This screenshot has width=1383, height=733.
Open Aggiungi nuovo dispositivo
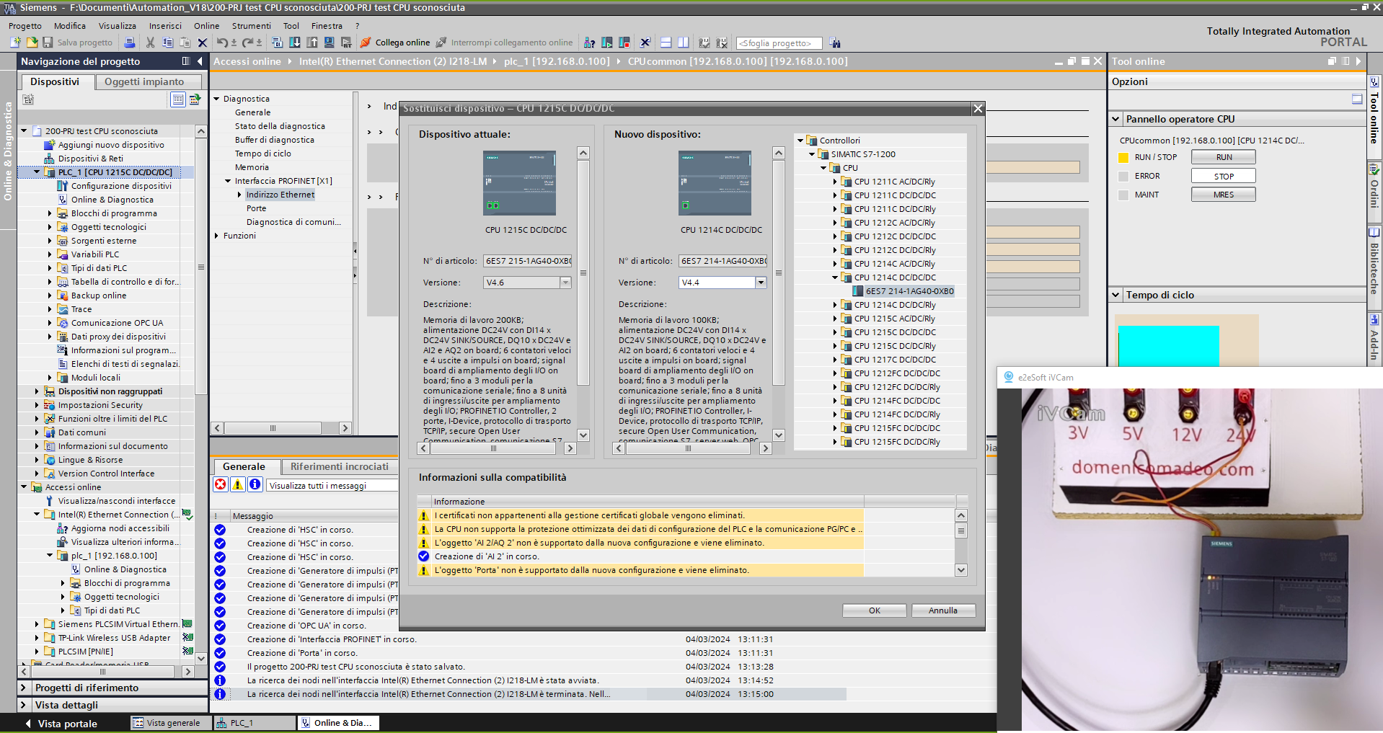(111, 145)
